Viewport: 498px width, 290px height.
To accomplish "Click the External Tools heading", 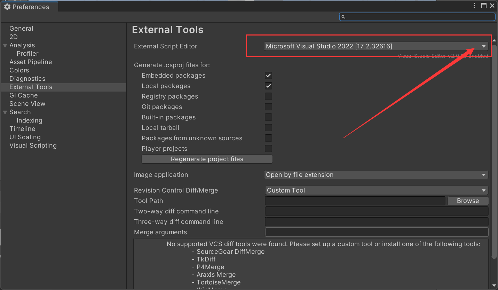I will pyautogui.click(x=168, y=30).
